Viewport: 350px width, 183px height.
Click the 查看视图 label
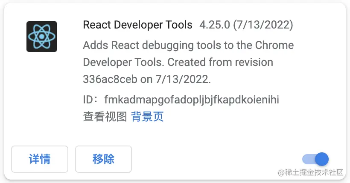click(105, 117)
